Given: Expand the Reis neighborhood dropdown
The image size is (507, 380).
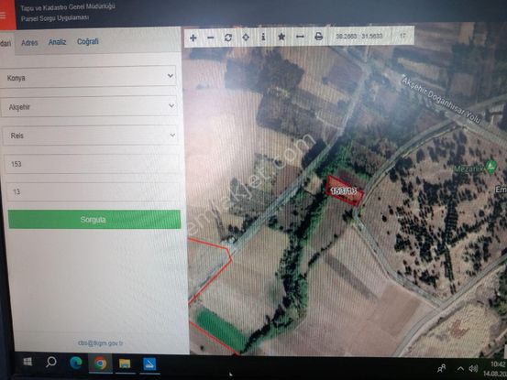Looking at the screenshot, I should 91,136.
